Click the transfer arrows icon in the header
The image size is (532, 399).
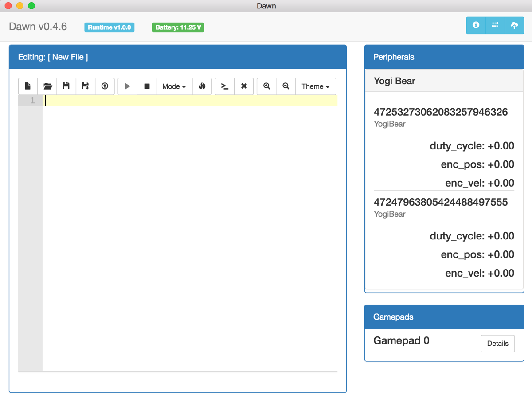[x=495, y=25]
